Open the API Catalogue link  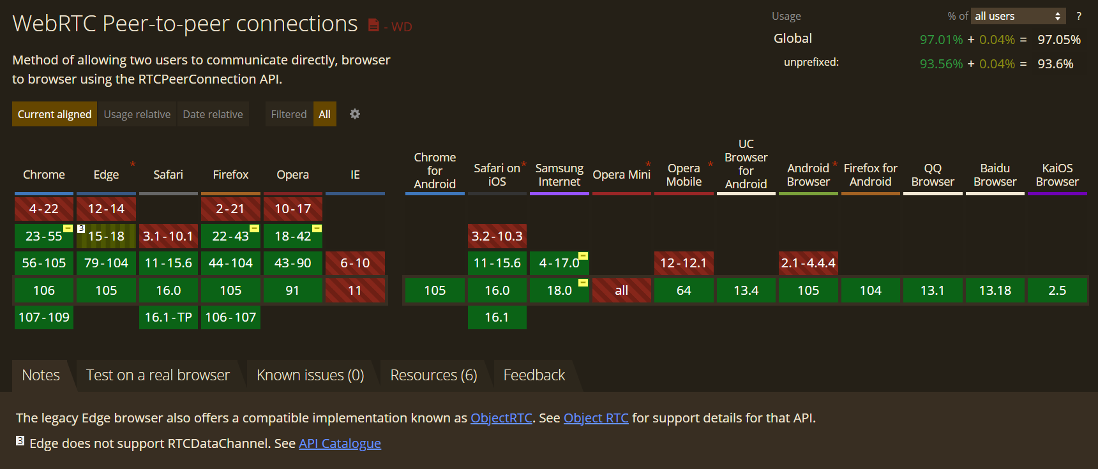(340, 443)
